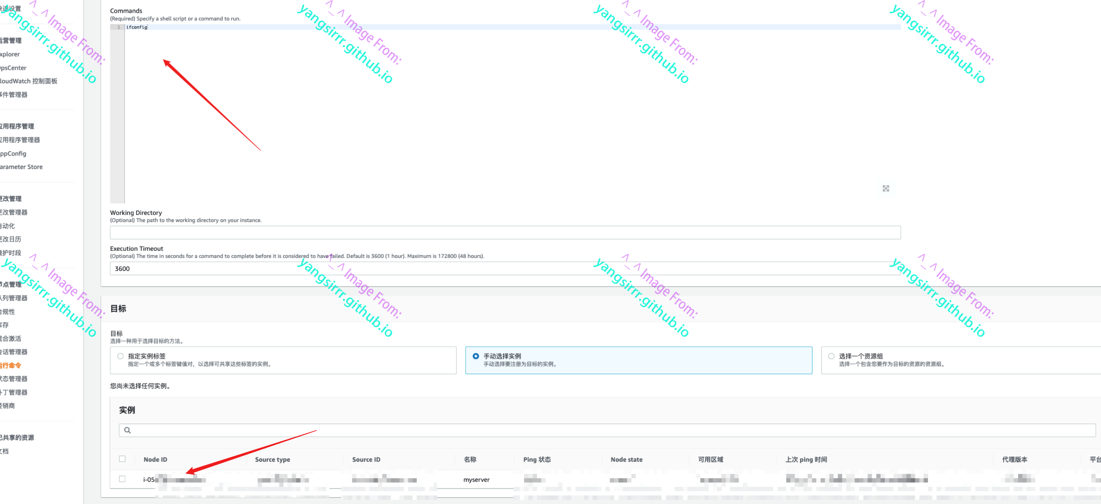This screenshot has width=1101, height=504.
Task: Select the 选择一个资源组 radio option
Action: [x=831, y=356]
